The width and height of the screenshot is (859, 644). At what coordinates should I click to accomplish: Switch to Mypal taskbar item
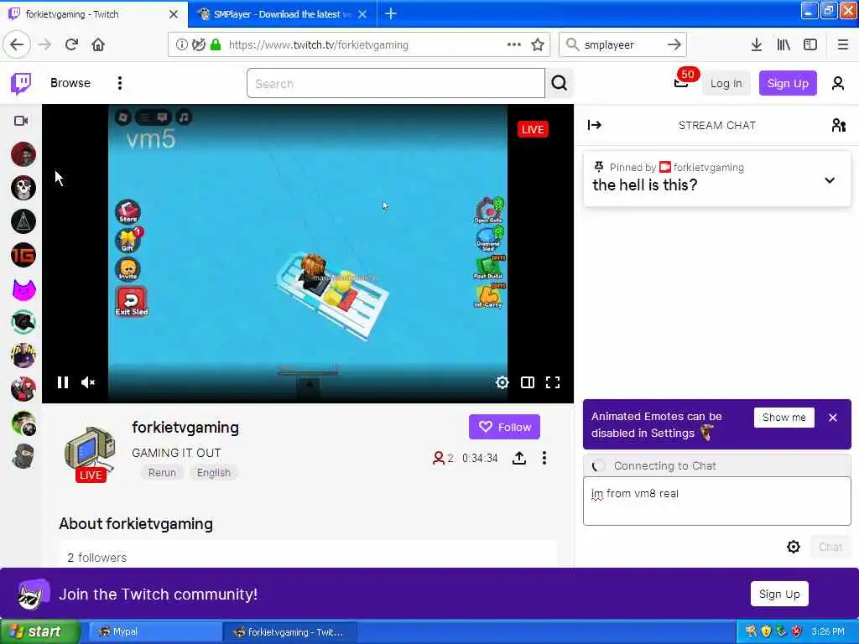[x=155, y=631]
